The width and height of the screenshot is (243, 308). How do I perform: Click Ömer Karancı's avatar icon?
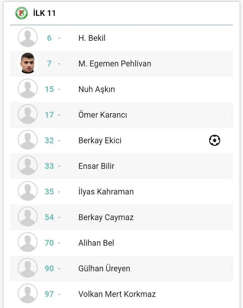(x=27, y=114)
